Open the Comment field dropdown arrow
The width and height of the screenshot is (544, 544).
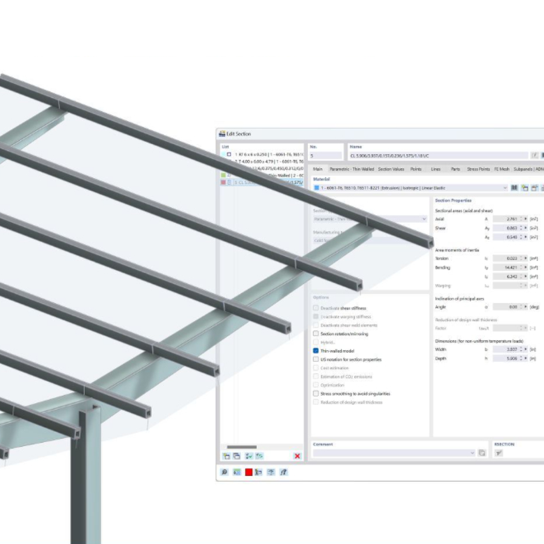click(473, 452)
